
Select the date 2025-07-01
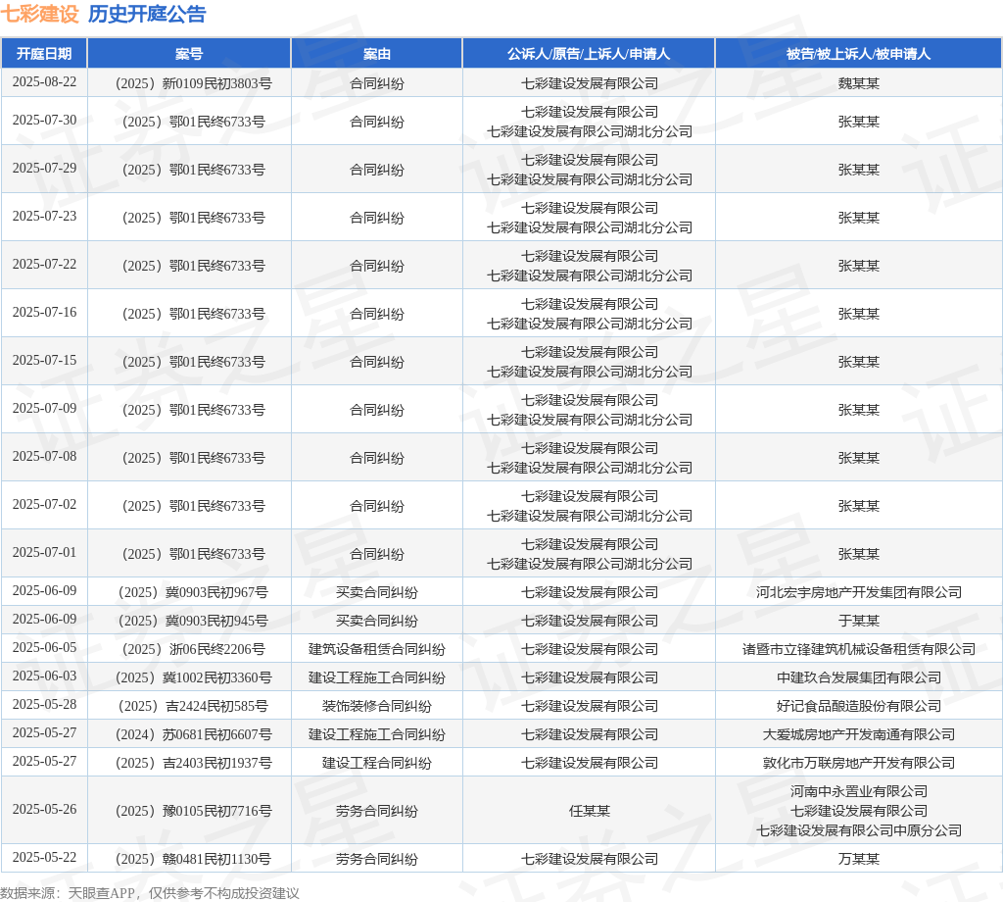point(44,552)
